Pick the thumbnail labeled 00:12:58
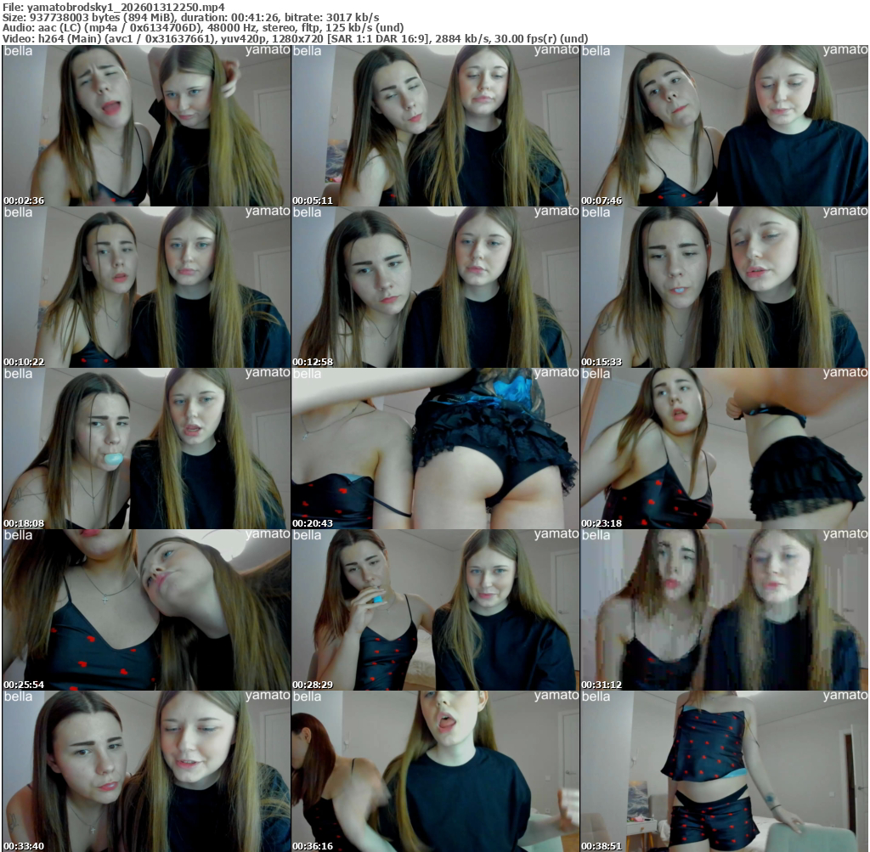 pyautogui.click(x=436, y=287)
